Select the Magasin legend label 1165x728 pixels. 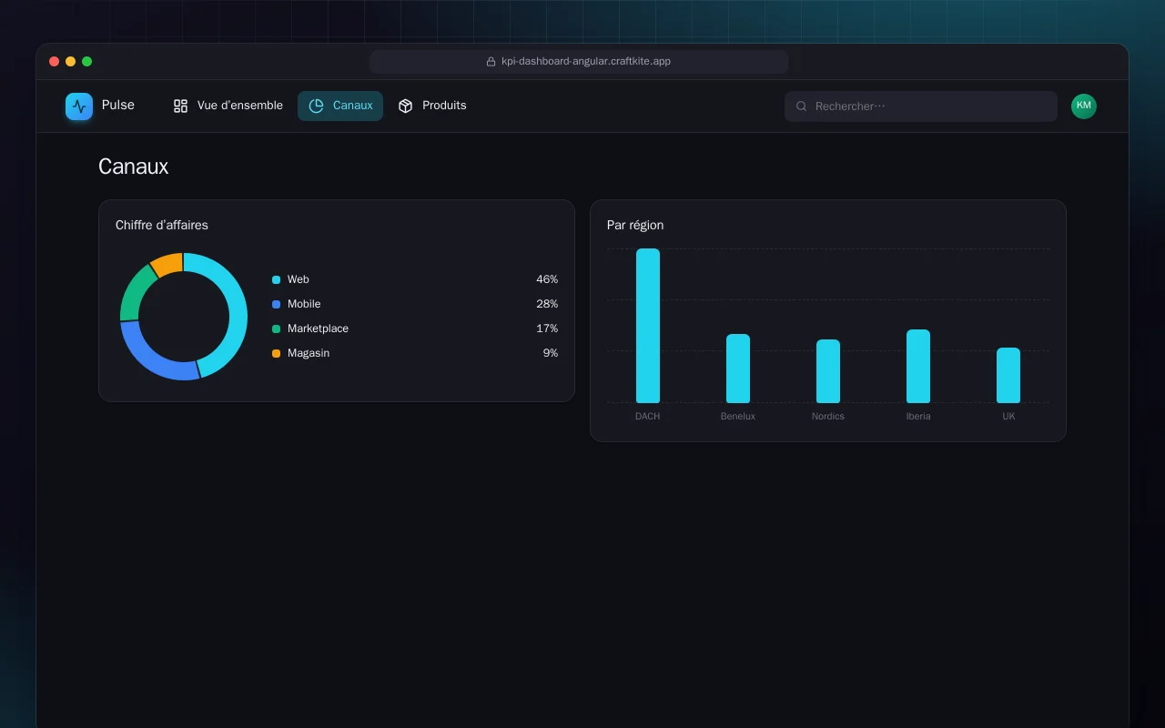coord(309,353)
